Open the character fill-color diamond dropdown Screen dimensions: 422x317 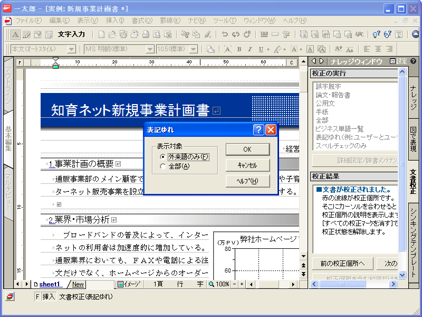point(285,49)
